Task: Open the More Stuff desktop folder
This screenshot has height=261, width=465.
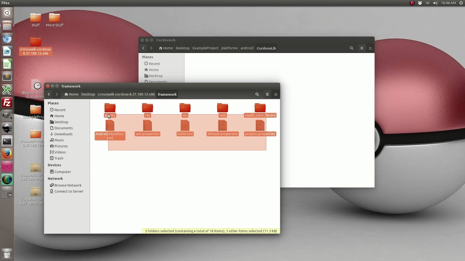Action: 54,20
